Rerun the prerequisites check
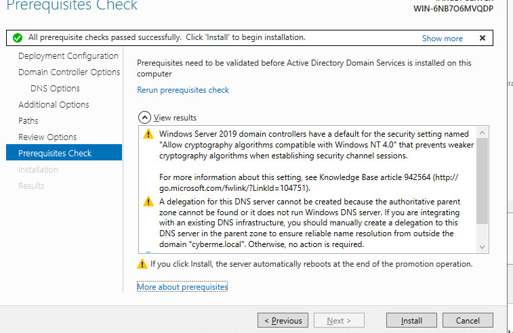513x333 pixels. click(x=183, y=90)
